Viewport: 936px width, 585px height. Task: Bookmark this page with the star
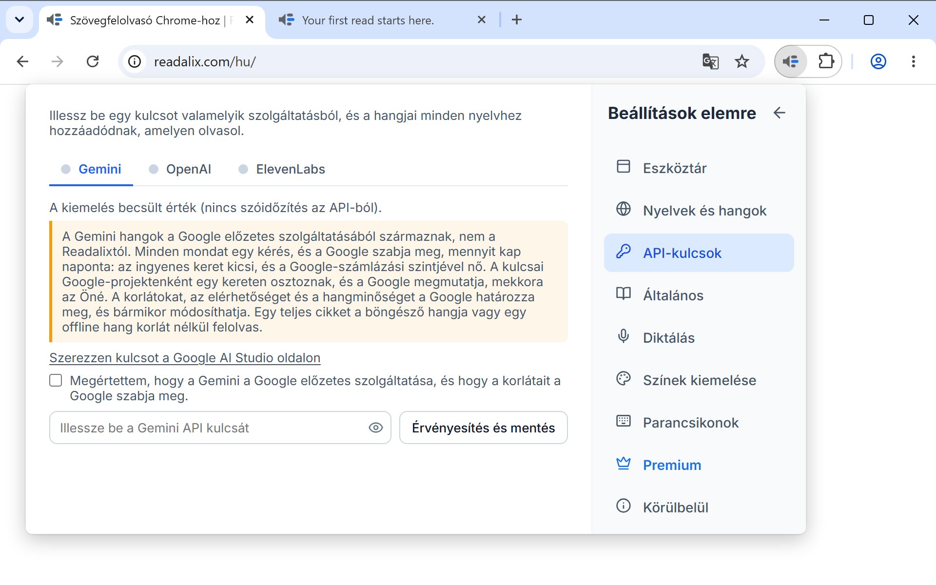pos(742,61)
